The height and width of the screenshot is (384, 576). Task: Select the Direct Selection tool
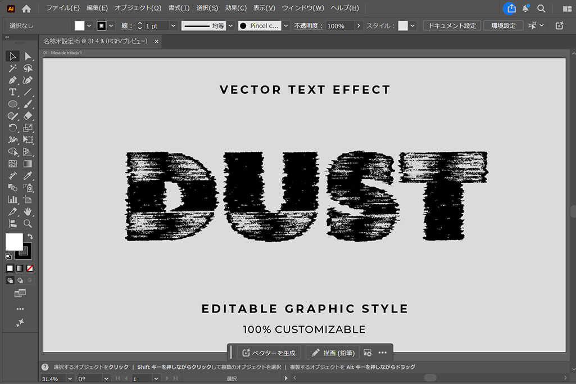(x=28, y=56)
